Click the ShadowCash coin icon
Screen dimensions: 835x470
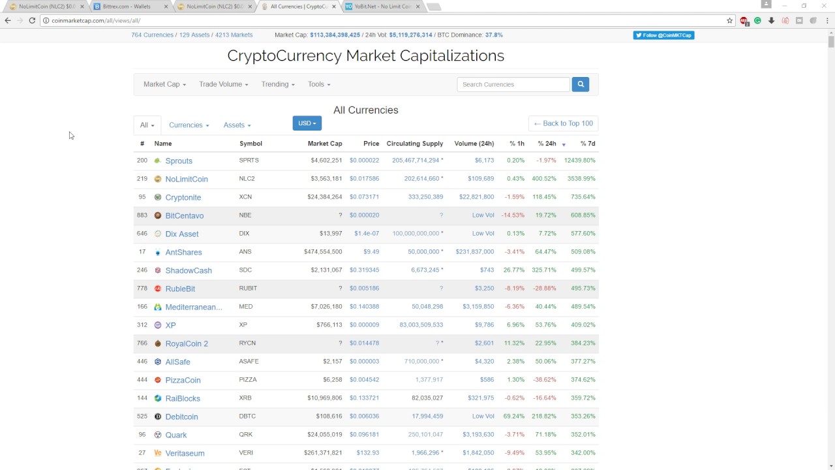[157, 270]
